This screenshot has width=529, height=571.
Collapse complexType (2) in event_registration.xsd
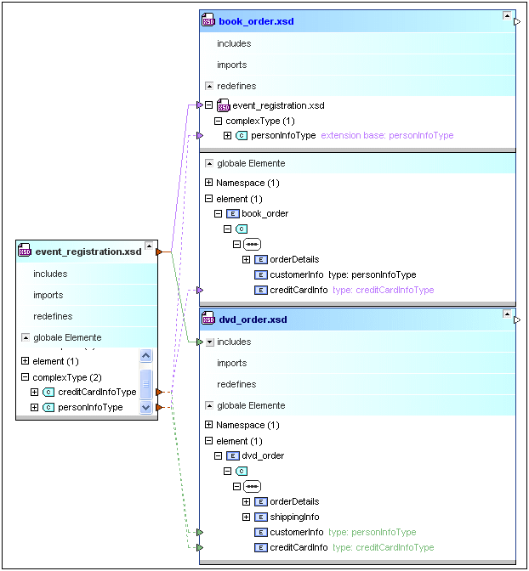point(25,376)
